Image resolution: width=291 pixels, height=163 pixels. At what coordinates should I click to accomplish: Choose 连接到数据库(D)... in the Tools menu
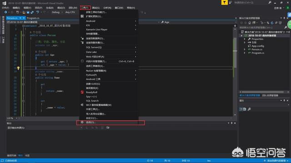tap(109, 38)
